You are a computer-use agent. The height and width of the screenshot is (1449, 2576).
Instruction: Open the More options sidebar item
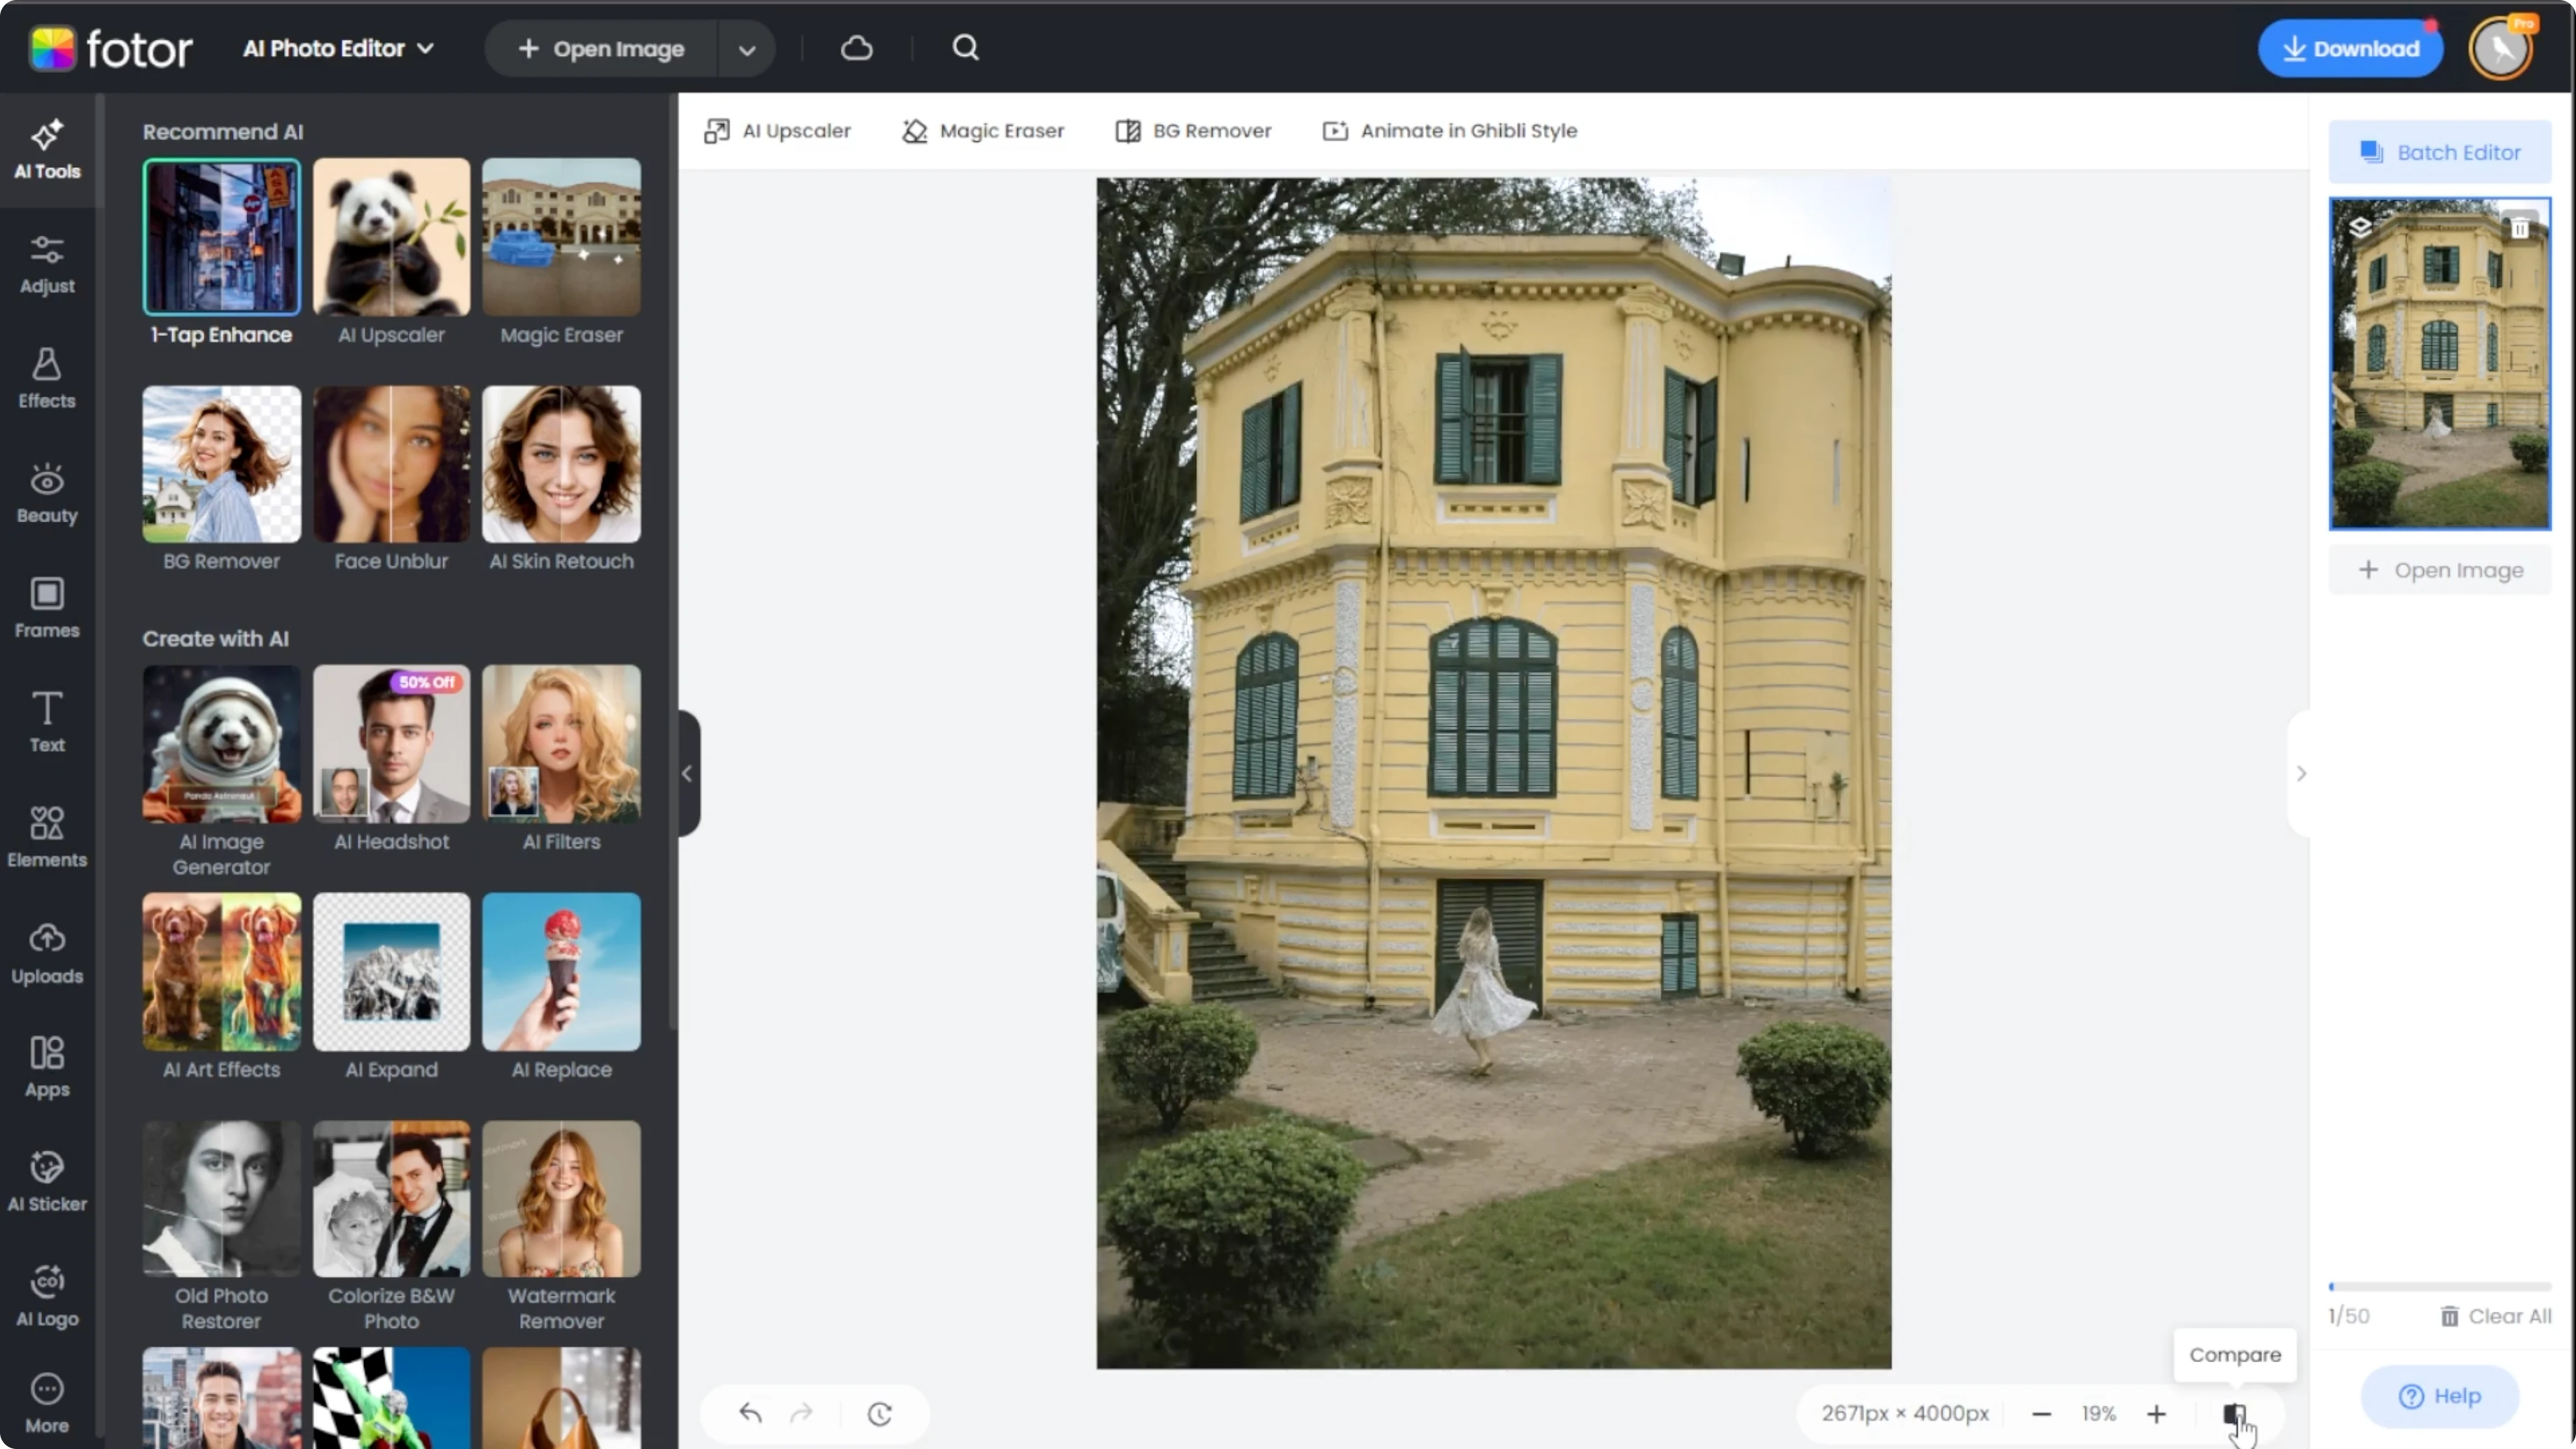coord(47,1404)
